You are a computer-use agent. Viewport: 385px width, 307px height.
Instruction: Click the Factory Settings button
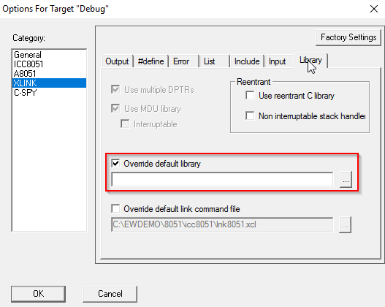coord(348,37)
